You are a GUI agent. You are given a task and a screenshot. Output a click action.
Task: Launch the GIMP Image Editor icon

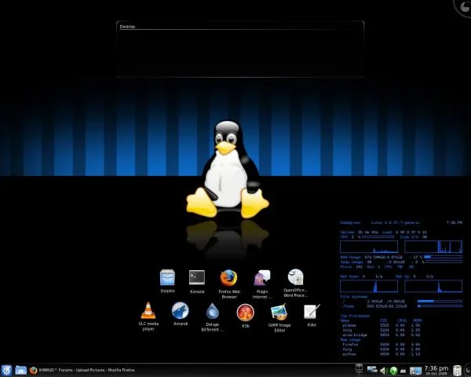point(279,318)
